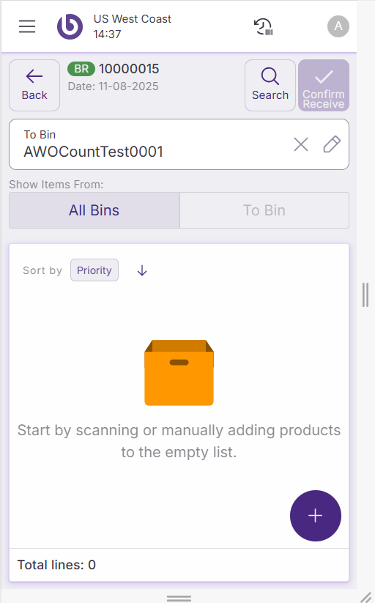Click the orange empty box illustration
The width and height of the screenshot is (375, 603).
click(x=179, y=373)
